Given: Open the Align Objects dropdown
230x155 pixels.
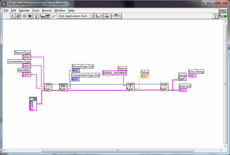Looking at the screenshot, I should (98, 16).
